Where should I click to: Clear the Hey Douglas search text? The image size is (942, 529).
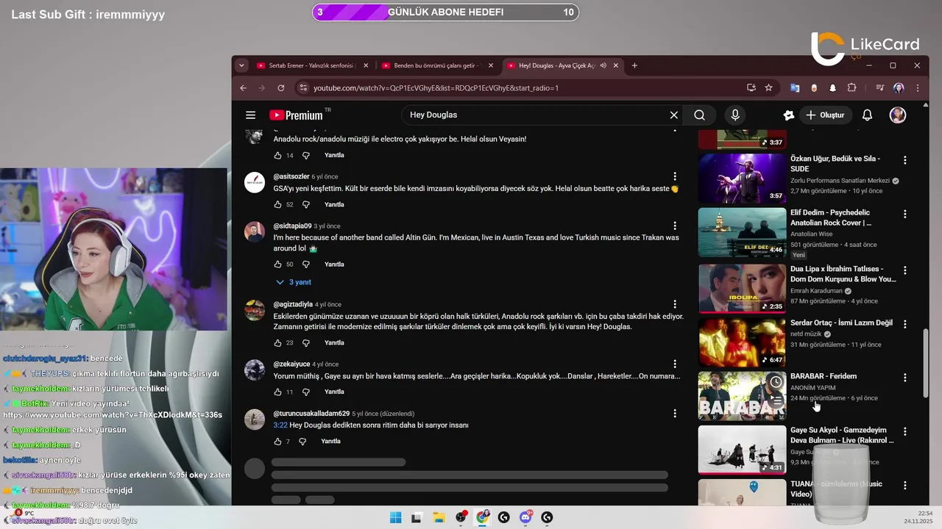pyautogui.click(x=673, y=115)
